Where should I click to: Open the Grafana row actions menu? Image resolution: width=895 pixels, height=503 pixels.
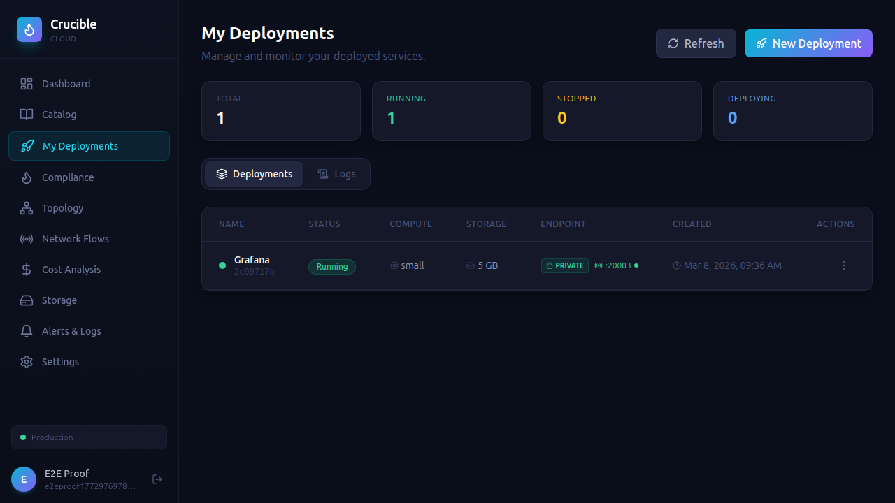pyautogui.click(x=844, y=265)
